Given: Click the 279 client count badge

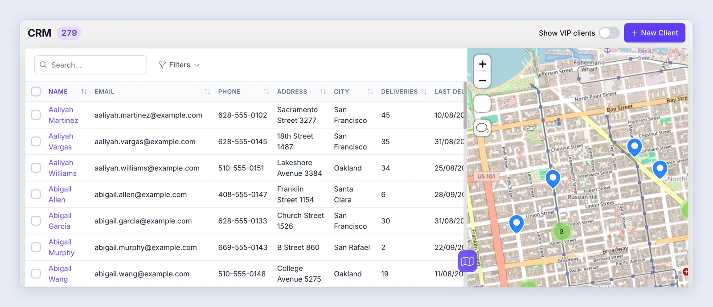Looking at the screenshot, I should (x=69, y=33).
